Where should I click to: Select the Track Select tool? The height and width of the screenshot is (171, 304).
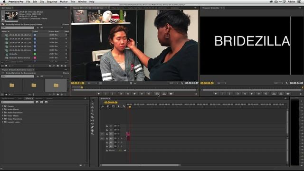point(93,104)
